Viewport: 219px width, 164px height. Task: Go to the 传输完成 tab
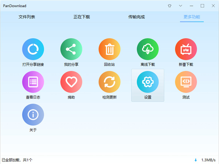(x=137, y=17)
